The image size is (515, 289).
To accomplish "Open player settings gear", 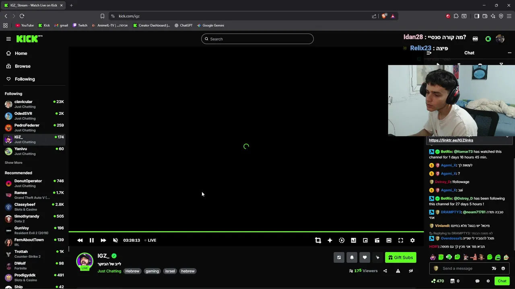I will (x=412, y=240).
